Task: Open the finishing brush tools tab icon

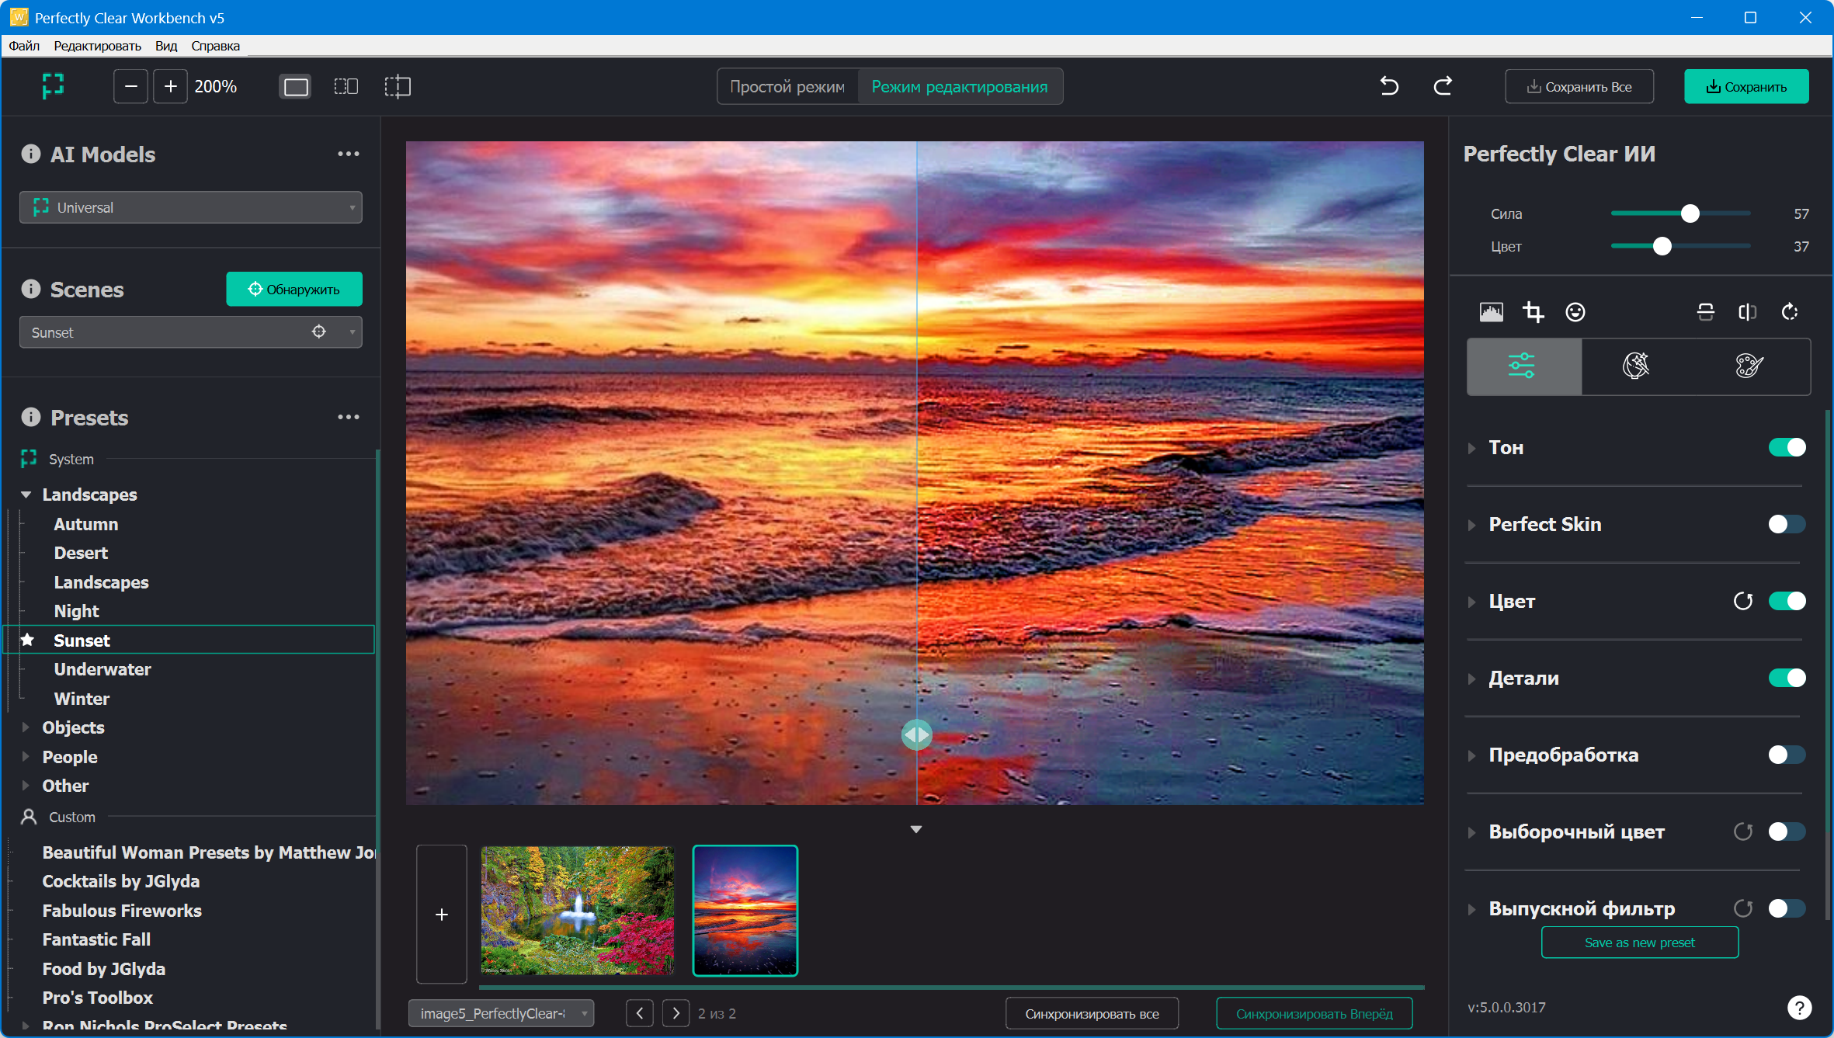Action: tap(1749, 366)
